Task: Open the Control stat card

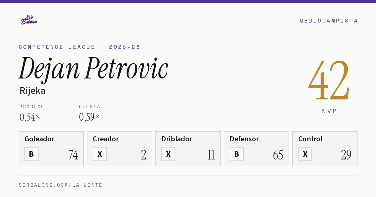Action: pos(325,149)
